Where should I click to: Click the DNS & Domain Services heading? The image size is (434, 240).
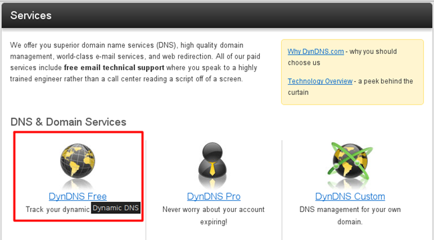[x=68, y=122]
